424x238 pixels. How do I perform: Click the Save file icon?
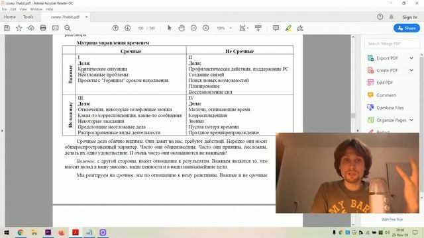(7, 28)
